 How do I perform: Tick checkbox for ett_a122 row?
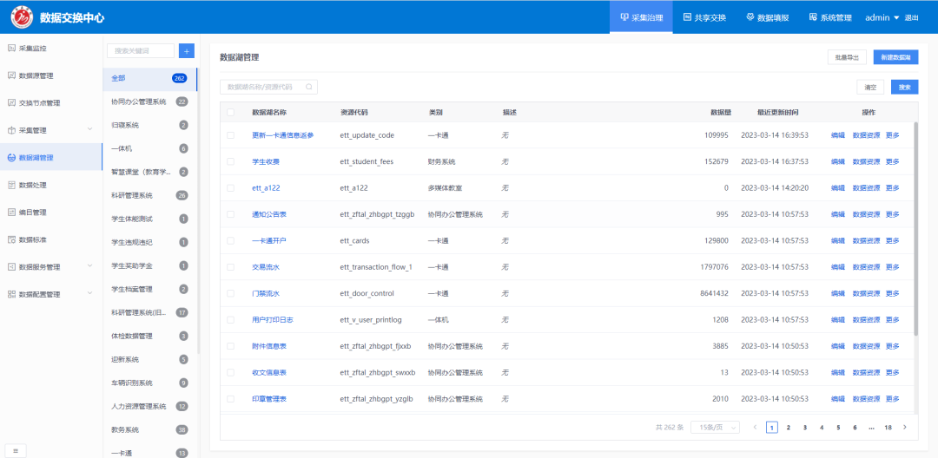(231, 188)
